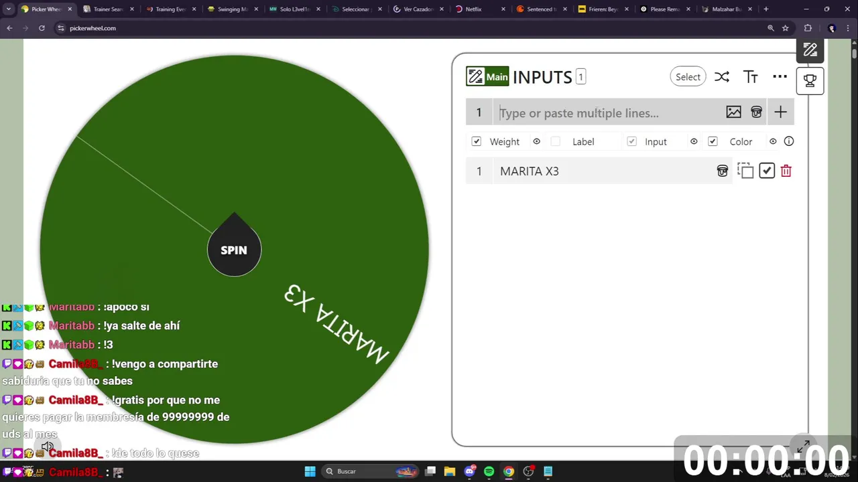Viewport: 858px width, 482px height.
Task: Open OBS Studio from the taskbar
Action: (528, 471)
